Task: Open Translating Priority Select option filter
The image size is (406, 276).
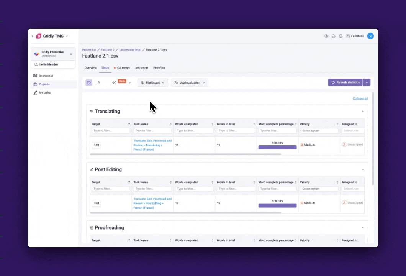Action: coord(319,131)
